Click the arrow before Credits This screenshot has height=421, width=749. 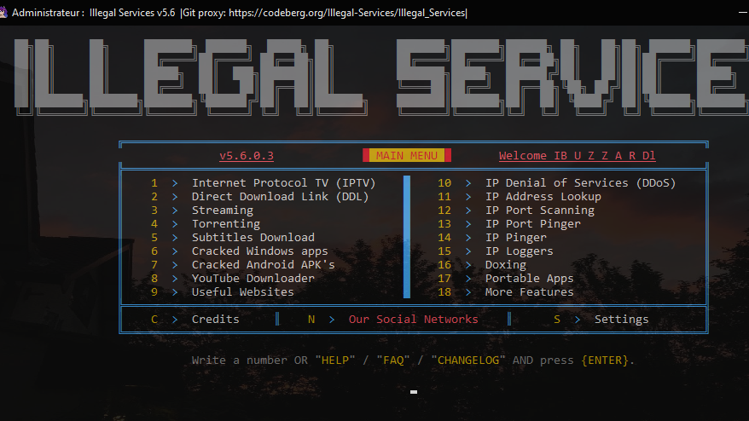(x=175, y=320)
